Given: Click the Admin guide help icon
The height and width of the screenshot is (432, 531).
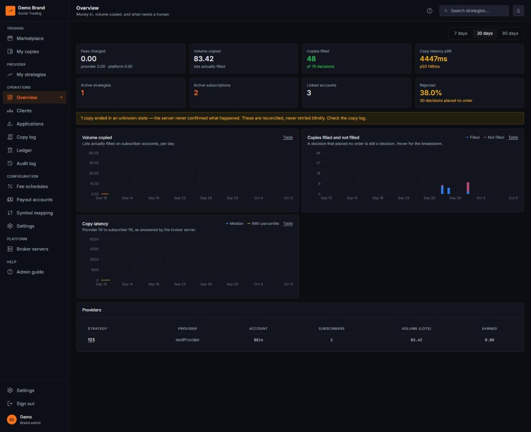Looking at the screenshot, I should pyautogui.click(x=10, y=272).
